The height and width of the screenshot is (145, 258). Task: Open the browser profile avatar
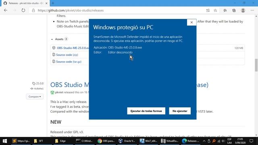click(x=243, y=10)
